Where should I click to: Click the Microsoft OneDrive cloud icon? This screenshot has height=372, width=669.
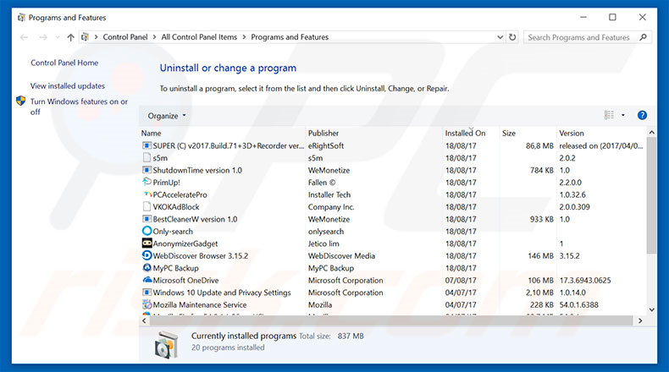point(147,280)
